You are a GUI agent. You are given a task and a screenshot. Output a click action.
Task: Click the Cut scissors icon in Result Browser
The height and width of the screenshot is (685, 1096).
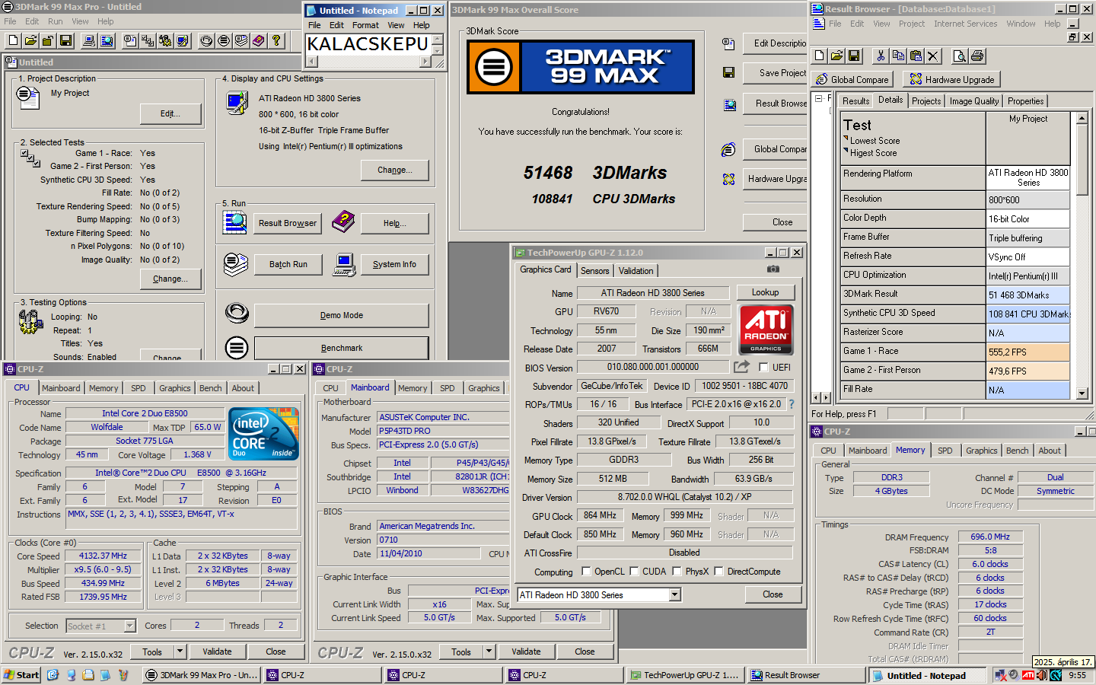pyautogui.click(x=881, y=56)
